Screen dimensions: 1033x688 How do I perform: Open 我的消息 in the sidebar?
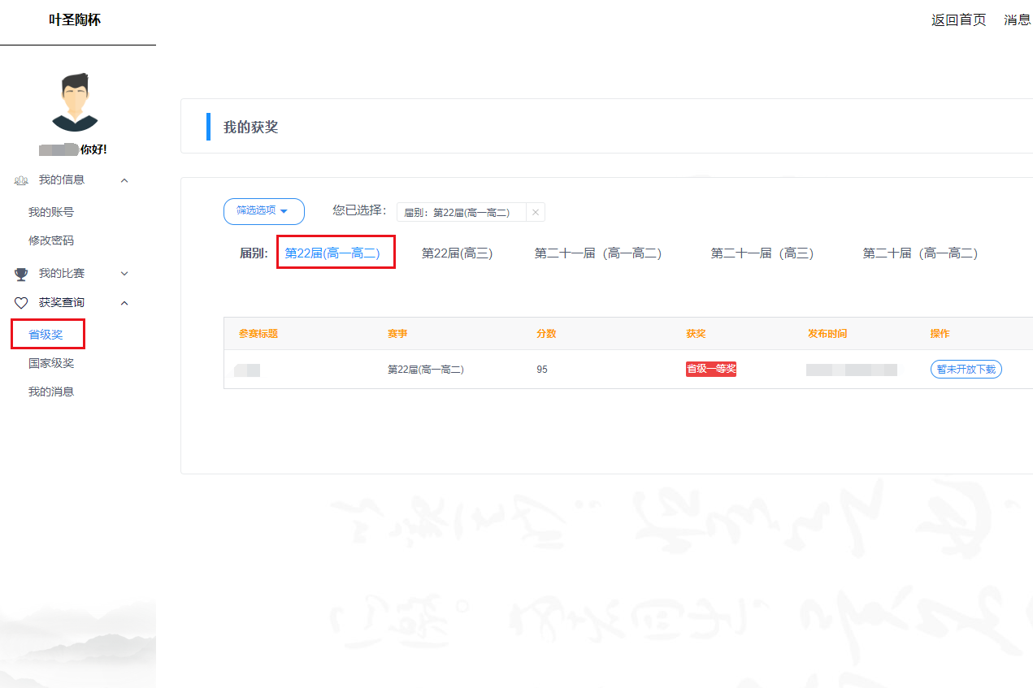click(x=51, y=392)
